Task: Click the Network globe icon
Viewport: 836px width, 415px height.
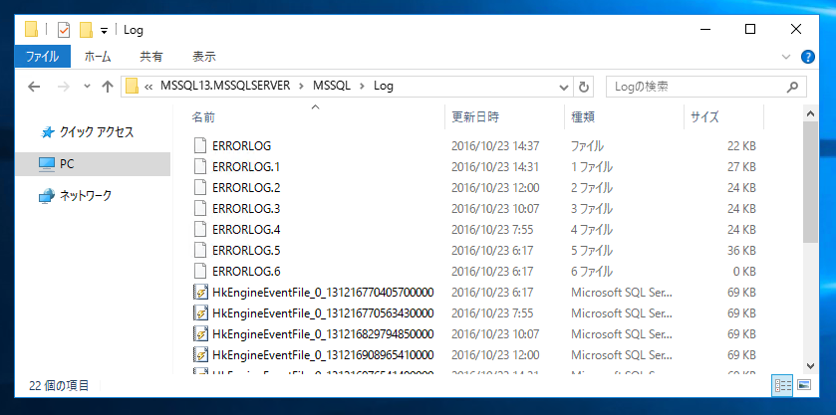Action: coord(47,196)
